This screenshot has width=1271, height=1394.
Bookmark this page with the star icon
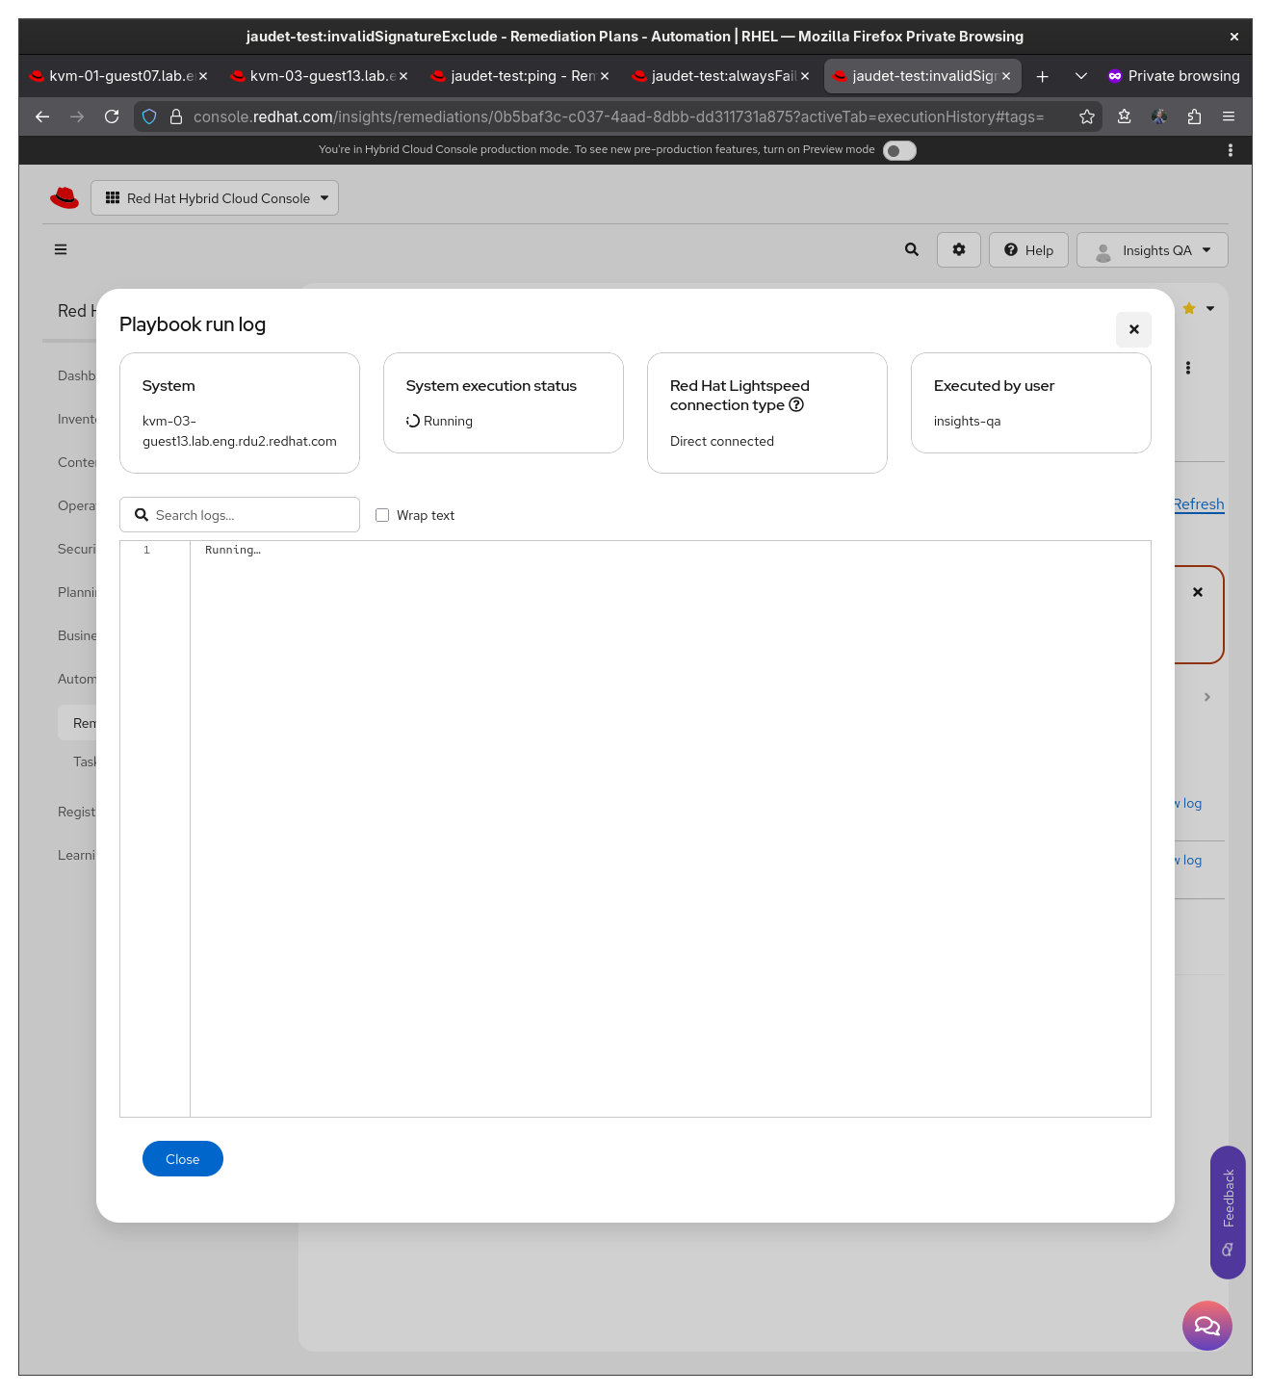[1087, 116]
